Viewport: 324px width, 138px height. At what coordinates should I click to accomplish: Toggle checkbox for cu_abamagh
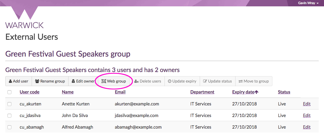point(9,127)
